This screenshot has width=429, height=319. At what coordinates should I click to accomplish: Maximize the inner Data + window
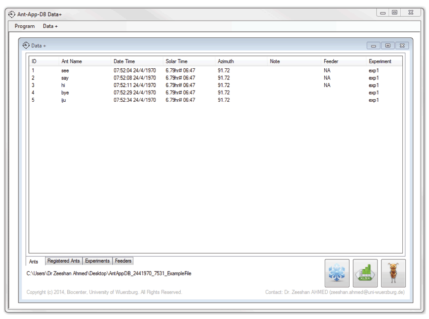[x=388, y=46]
